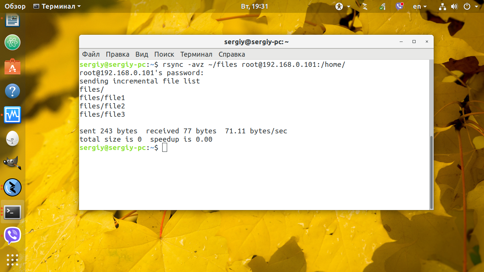Open GIMP from the dock
The height and width of the screenshot is (272, 484).
12,163
